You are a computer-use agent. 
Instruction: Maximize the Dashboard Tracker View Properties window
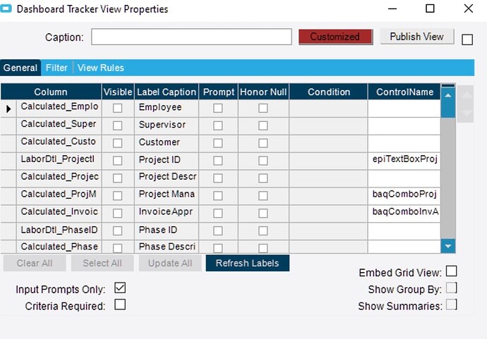pos(430,9)
